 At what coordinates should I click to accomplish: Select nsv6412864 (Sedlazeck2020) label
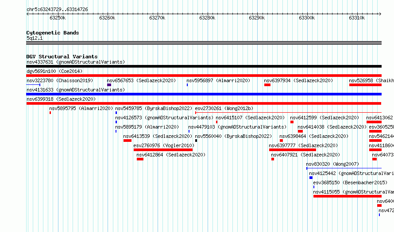click(x=171, y=155)
